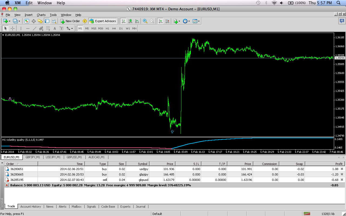Zoom in on the chart
346x216 pixels.
pyautogui.click(x=145, y=21)
